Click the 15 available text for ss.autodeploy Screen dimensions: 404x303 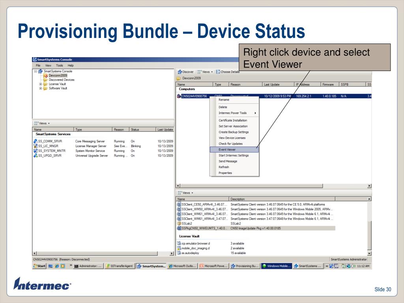point(238,253)
